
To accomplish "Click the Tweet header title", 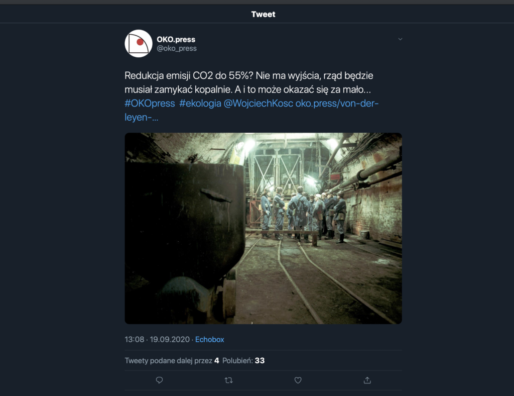I will tap(263, 14).
